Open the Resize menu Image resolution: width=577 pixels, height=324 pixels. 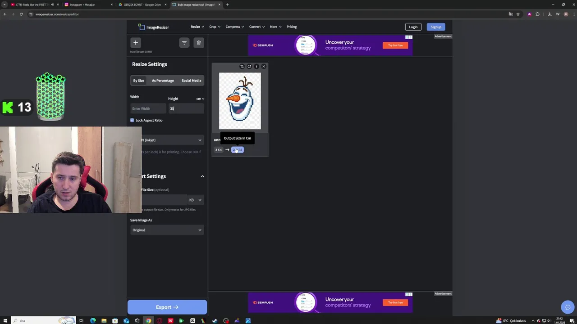197,27
